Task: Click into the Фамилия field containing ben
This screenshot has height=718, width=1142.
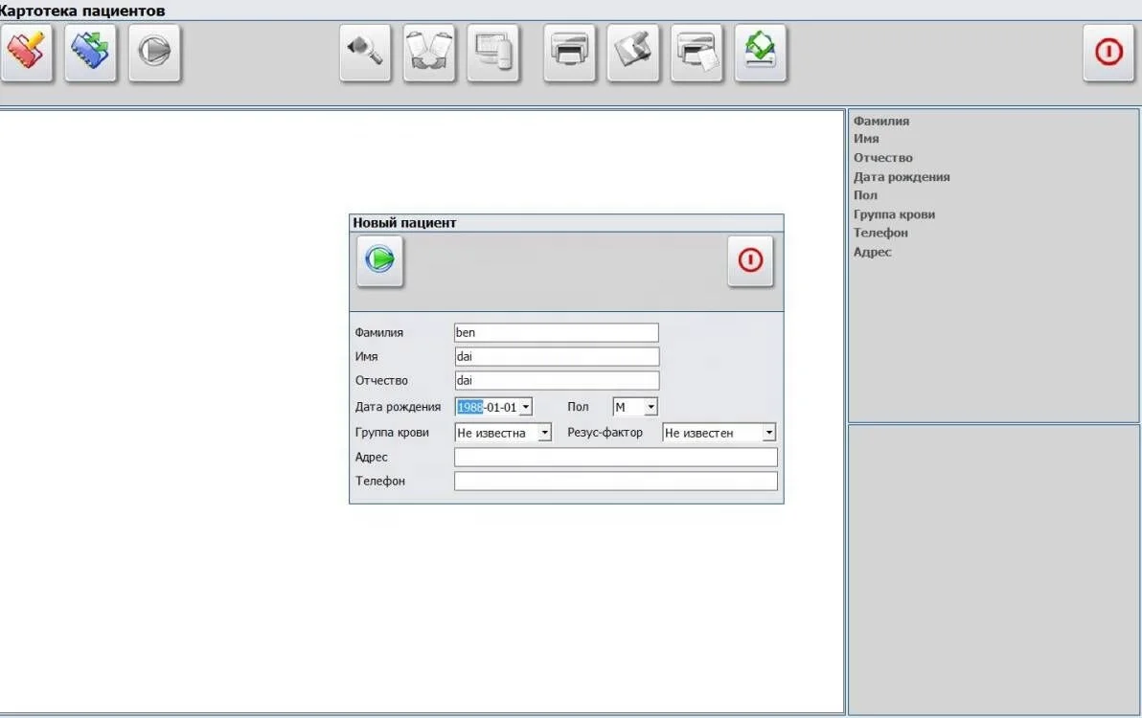Action: tap(556, 333)
